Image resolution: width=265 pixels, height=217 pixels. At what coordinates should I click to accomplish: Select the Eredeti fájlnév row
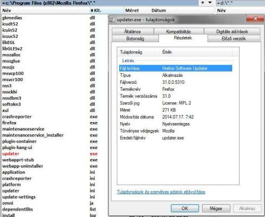coord(175,138)
